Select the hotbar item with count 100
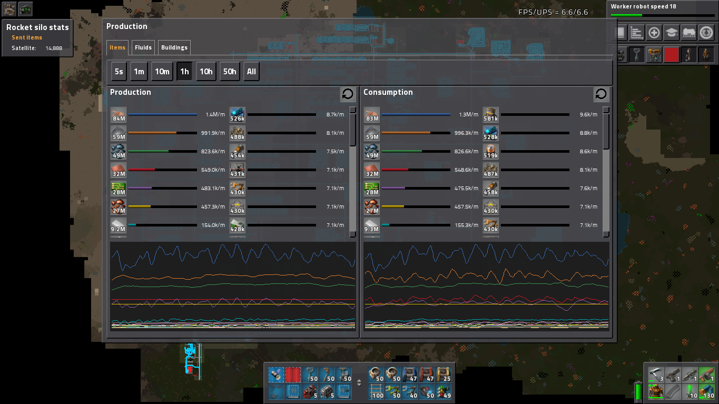 tap(376, 392)
